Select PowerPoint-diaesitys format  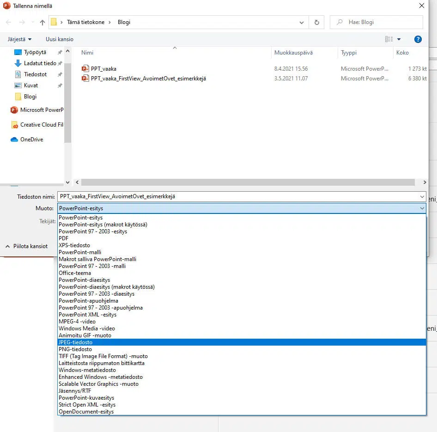tap(242, 280)
